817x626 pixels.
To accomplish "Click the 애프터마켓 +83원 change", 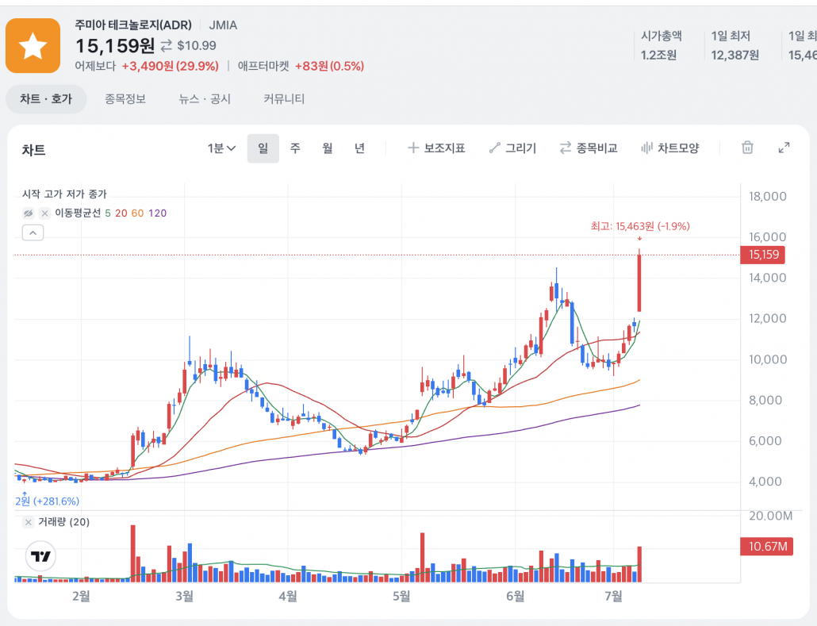I will click(x=329, y=66).
